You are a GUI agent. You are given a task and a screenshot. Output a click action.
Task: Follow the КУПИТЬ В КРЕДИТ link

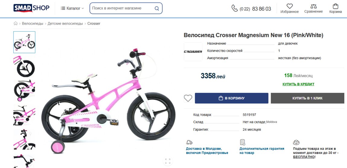[x=298, y=84]
